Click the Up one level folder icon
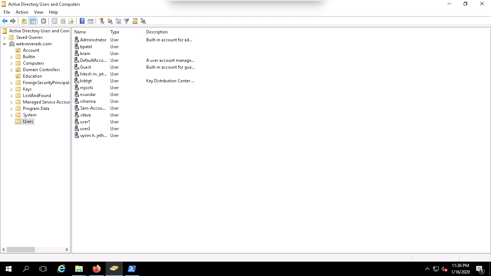 click(24, 21)
